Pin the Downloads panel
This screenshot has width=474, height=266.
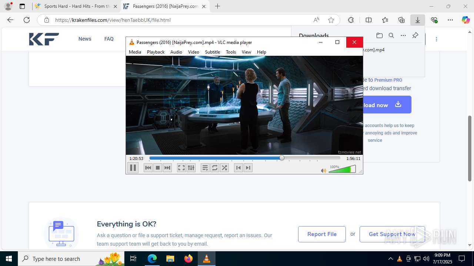pos(415,35)
